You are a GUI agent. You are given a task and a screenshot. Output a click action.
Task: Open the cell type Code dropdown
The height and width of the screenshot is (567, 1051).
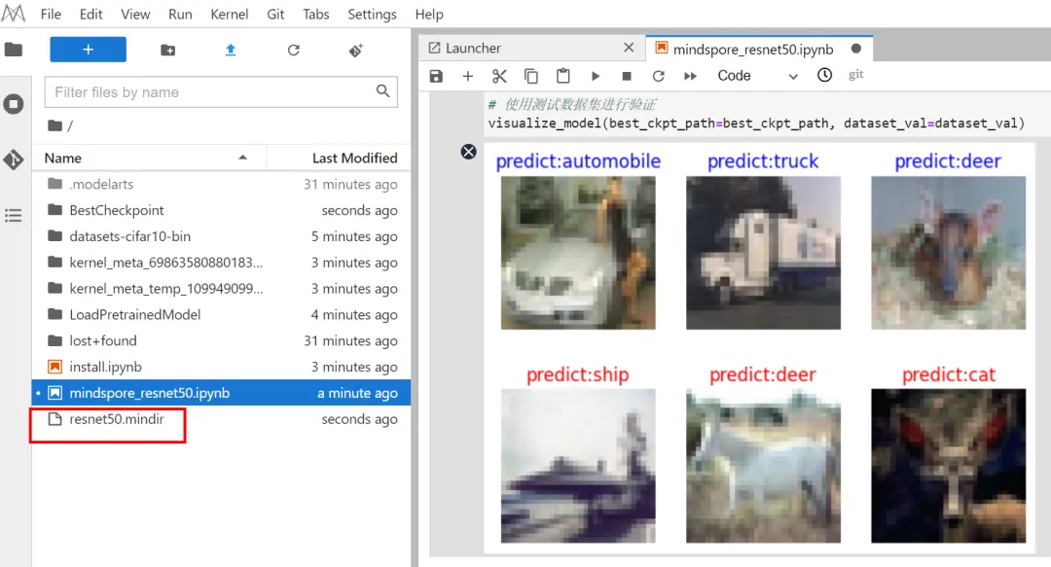tap(757, 76)
